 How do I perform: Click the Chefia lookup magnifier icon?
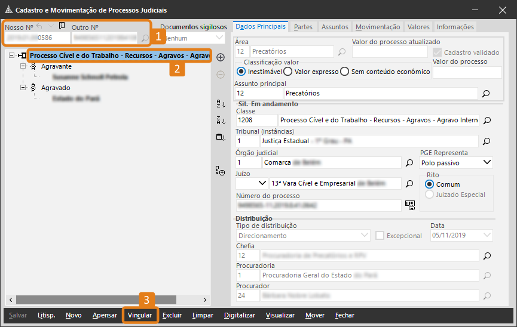pyautogui.click(x=487, y=256)
